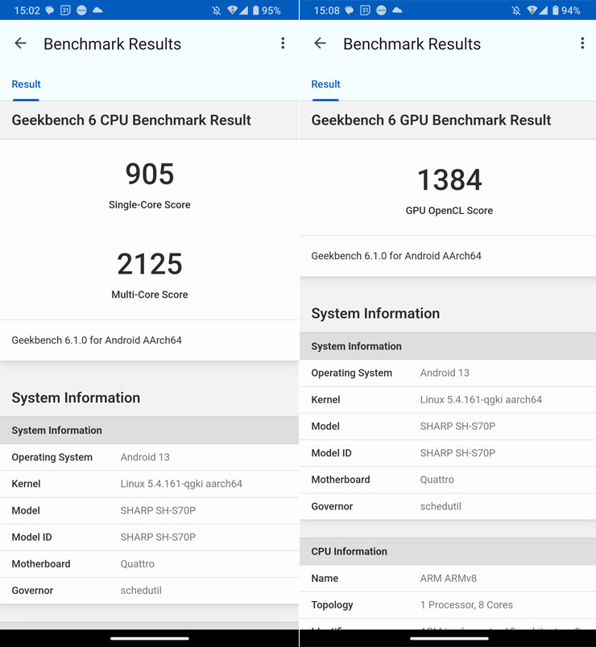Select Result tab on right GPU screen
The width and height of the screenshot is (596, 647).
click(325, 84)
